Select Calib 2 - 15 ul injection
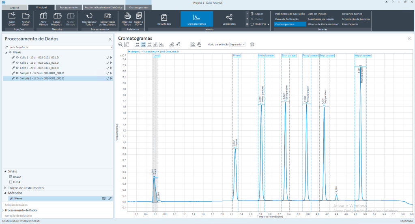Image resolution: width=415 pixels, height=224 pixels. [58, 63]
